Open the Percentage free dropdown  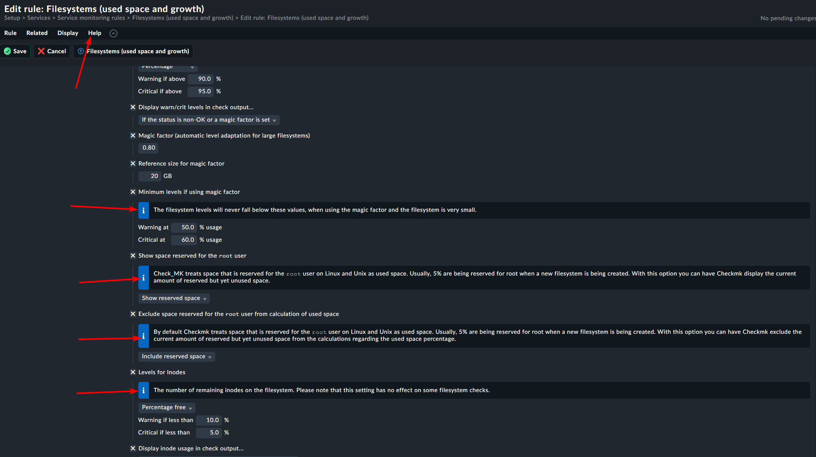click(167, 407)
